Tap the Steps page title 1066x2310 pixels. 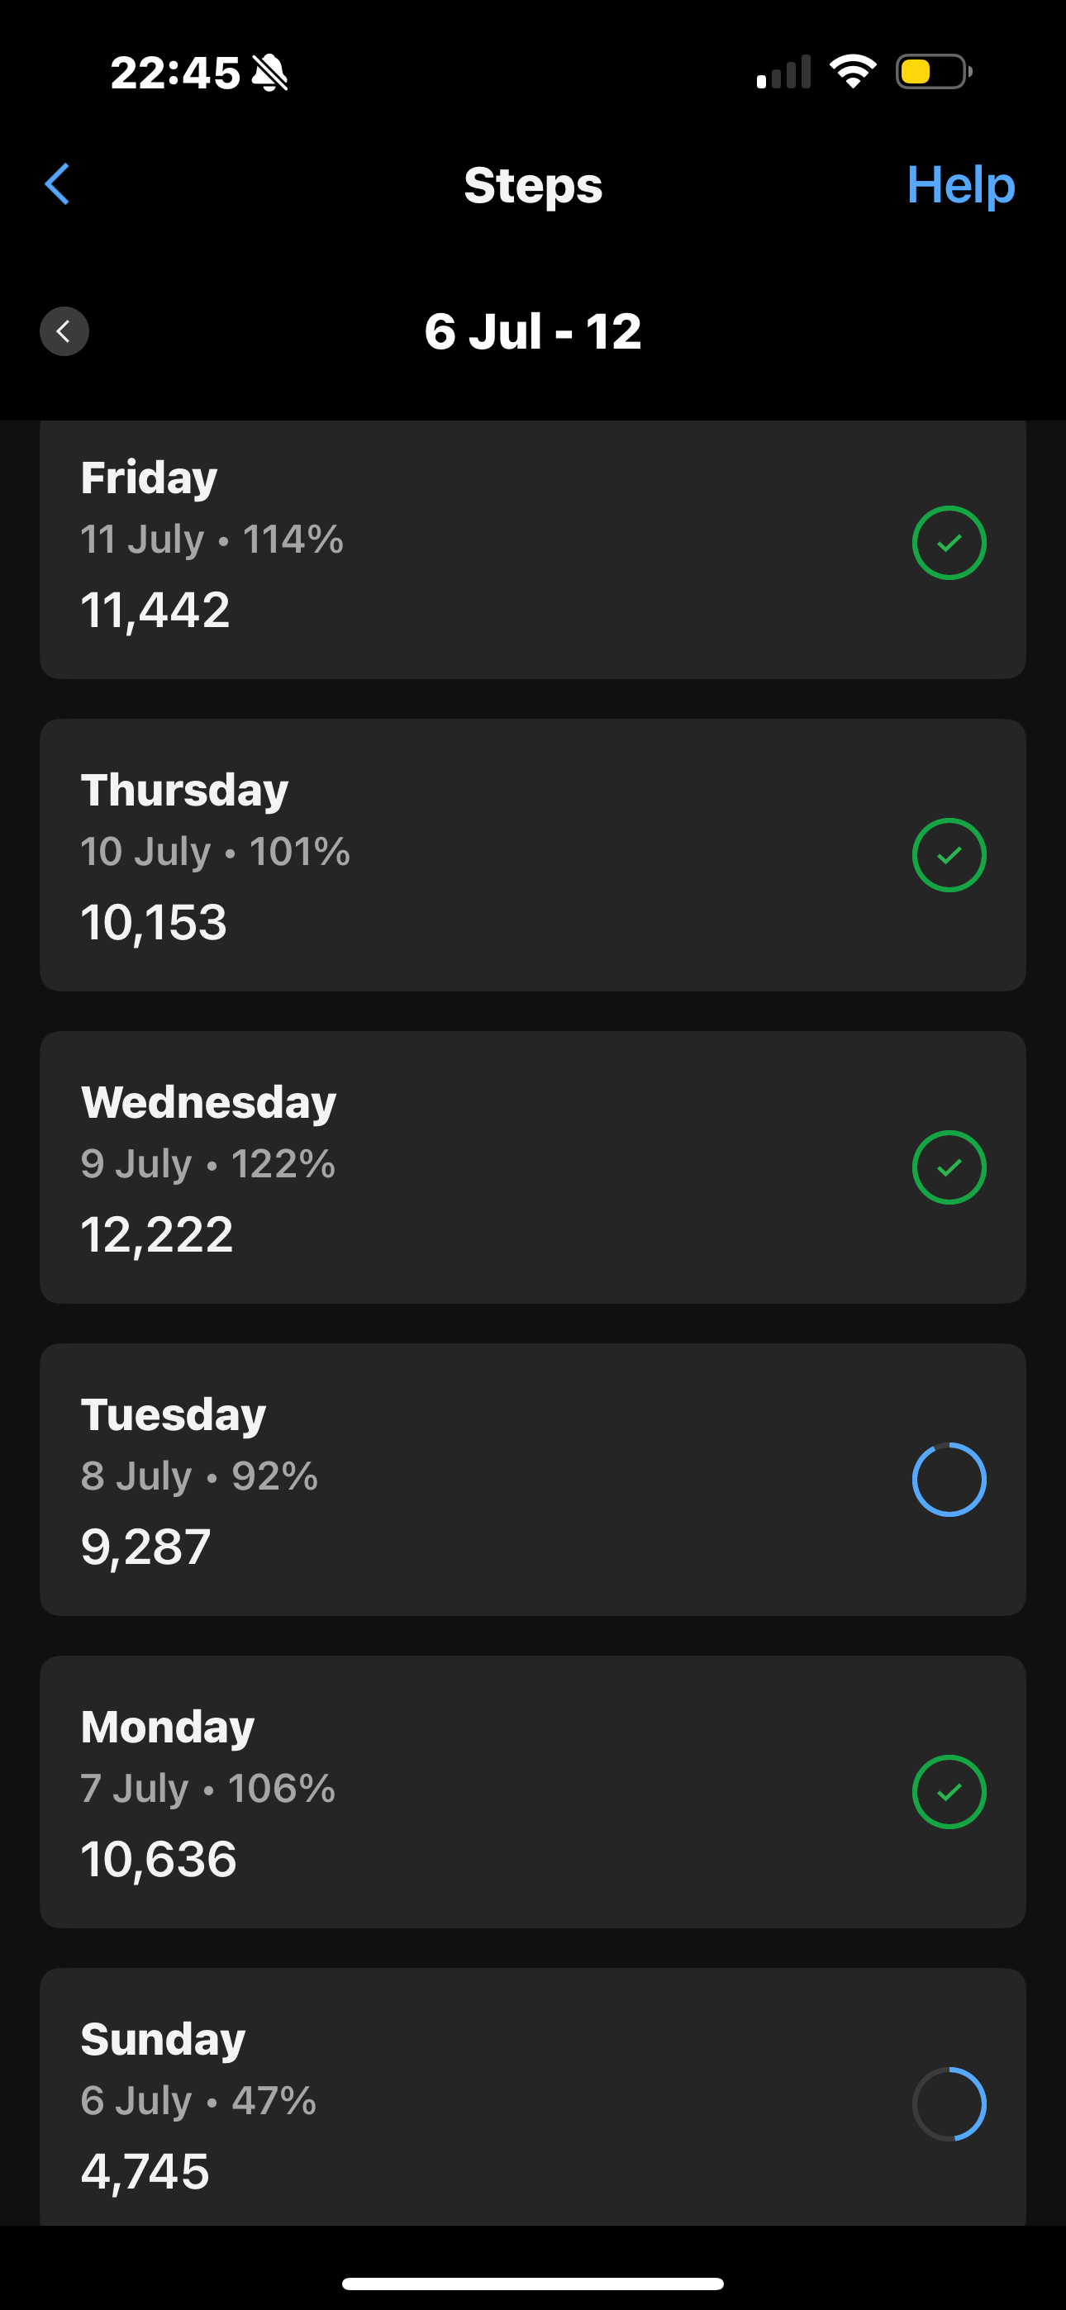pos(533,185)
